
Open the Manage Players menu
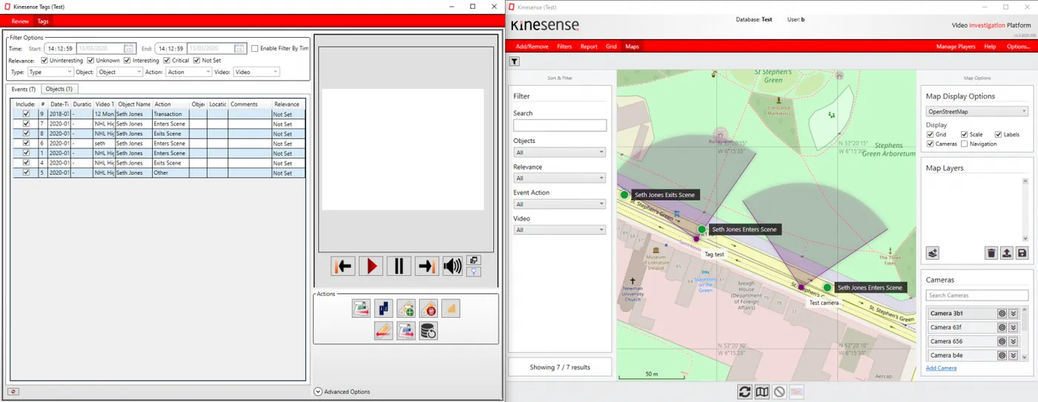coord(956,46)
